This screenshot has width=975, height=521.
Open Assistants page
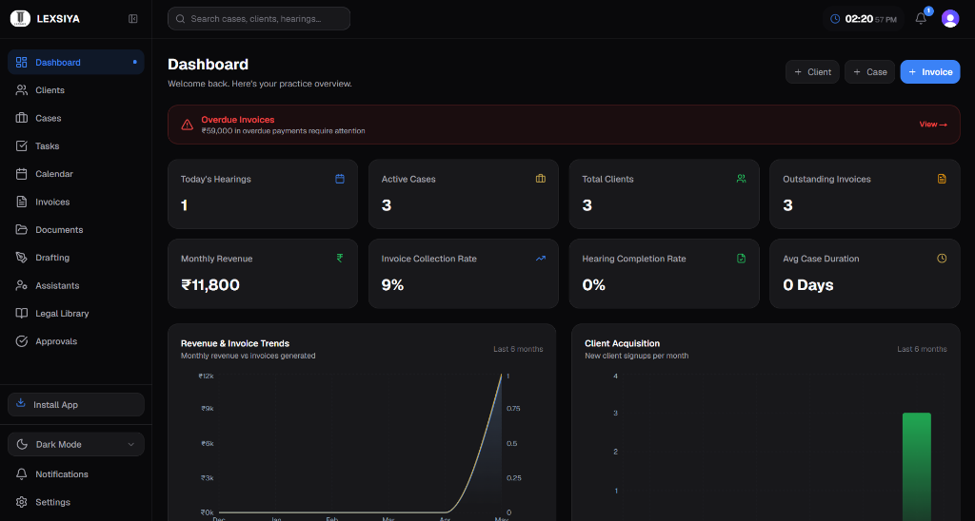(x=76, y=285)
